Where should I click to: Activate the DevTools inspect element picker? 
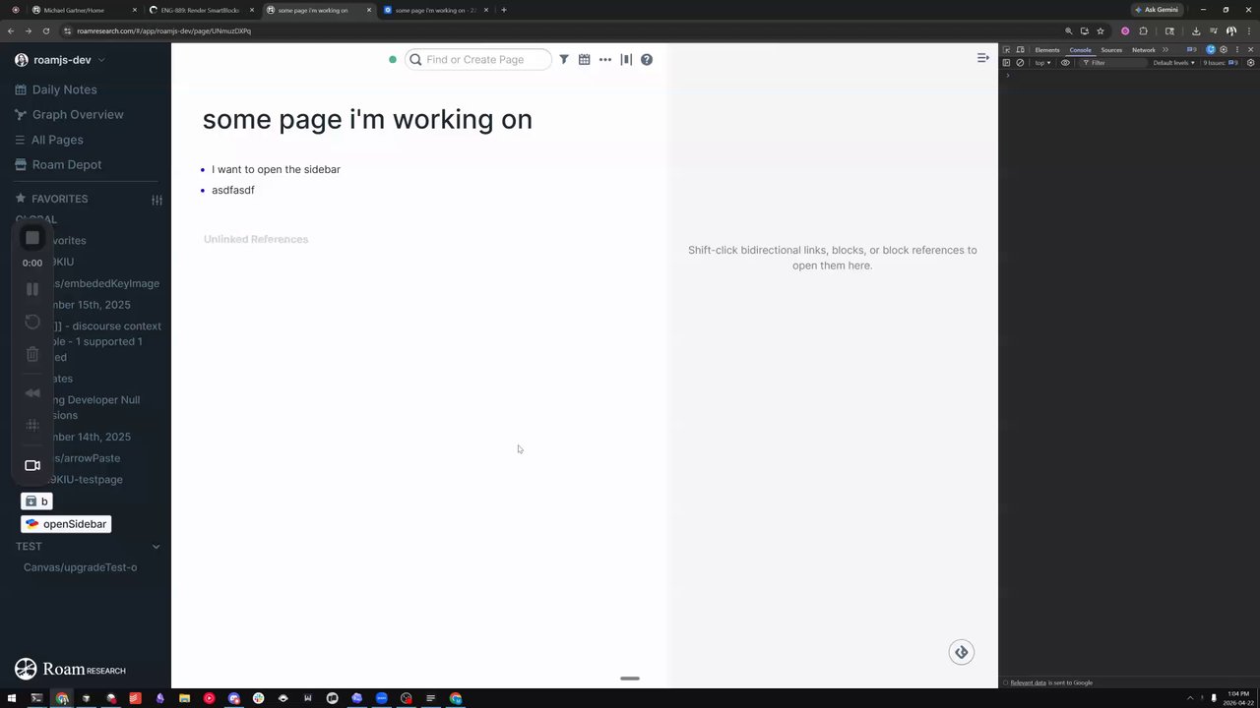point(1006,50)
